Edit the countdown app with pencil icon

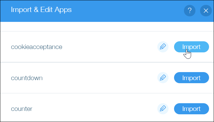click(x=163, y=78)
